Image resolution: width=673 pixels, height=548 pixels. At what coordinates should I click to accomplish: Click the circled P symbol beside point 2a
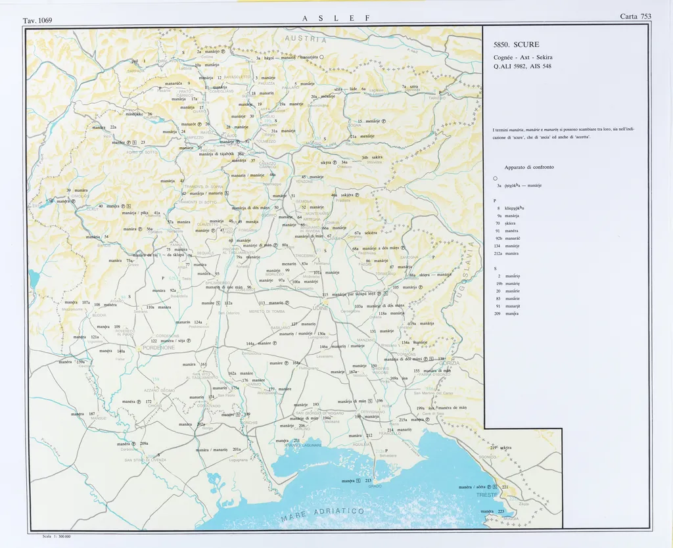click(x=223, y=51)
